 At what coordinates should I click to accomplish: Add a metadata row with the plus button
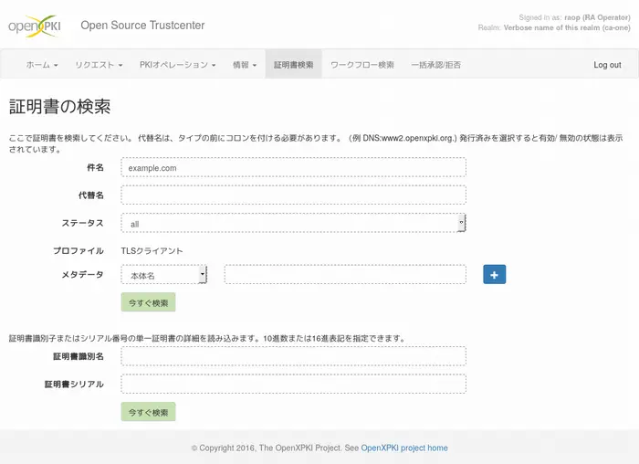pyautogui.click(x=495, y=274)
